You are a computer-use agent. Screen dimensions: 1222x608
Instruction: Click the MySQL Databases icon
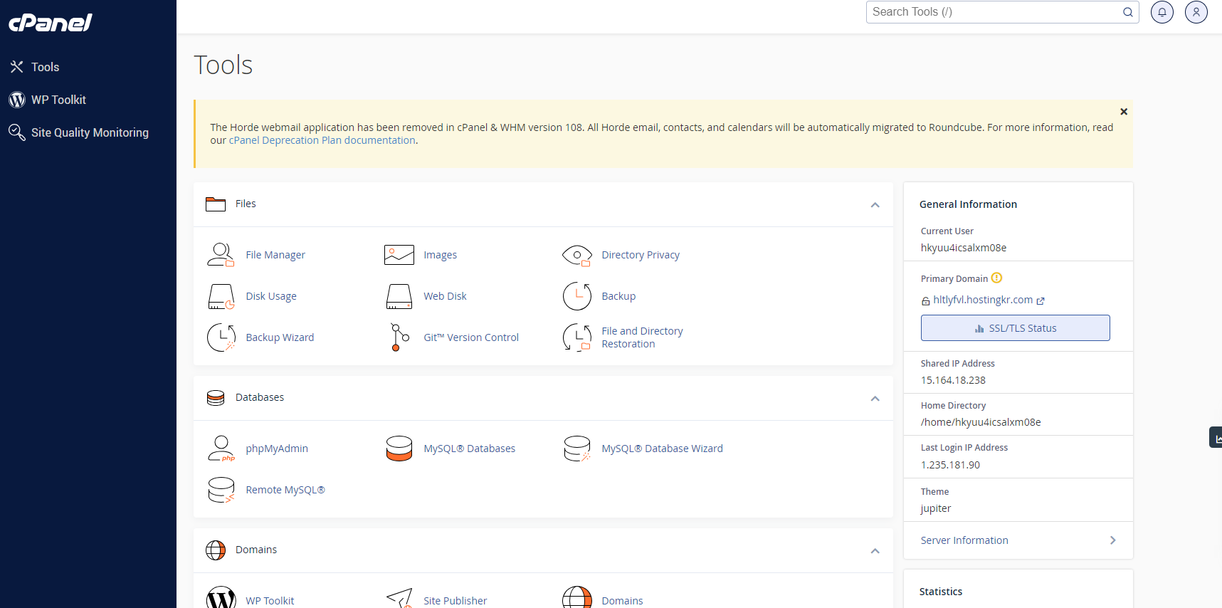point(399,449)
